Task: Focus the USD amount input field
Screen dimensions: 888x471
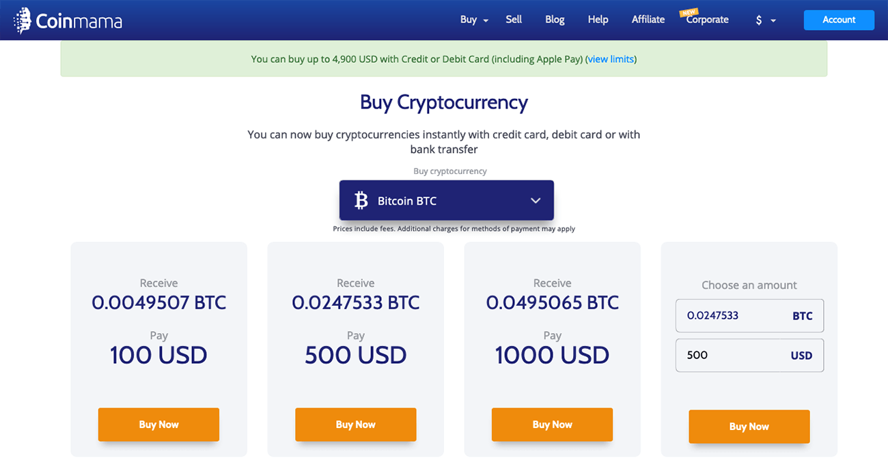Action: tap(731, 356)
